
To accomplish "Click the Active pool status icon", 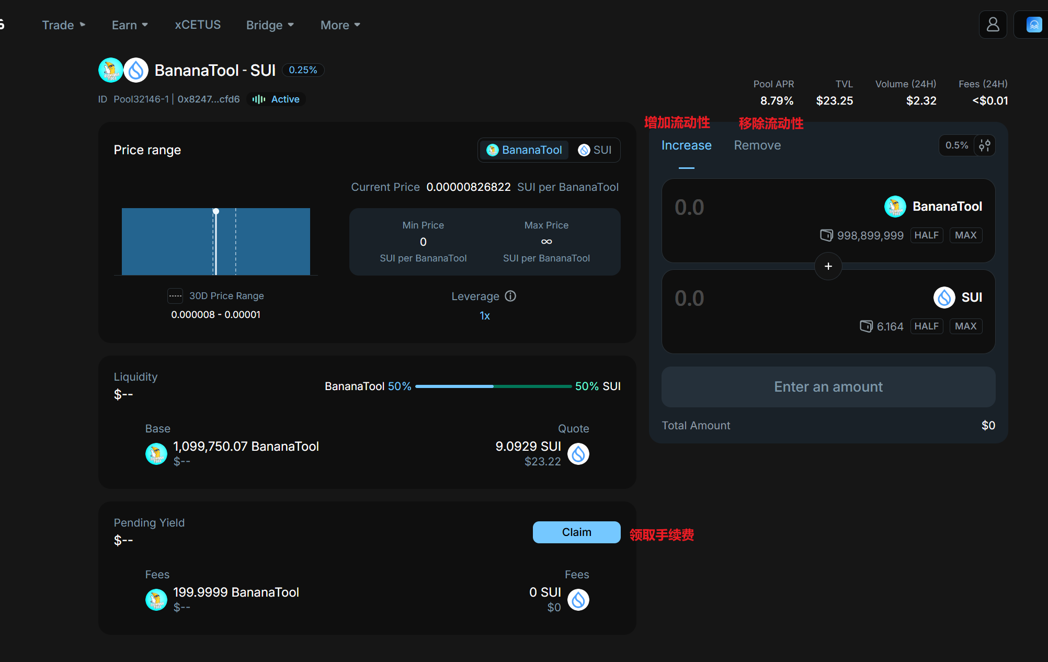I will click(x=259, y=99).
